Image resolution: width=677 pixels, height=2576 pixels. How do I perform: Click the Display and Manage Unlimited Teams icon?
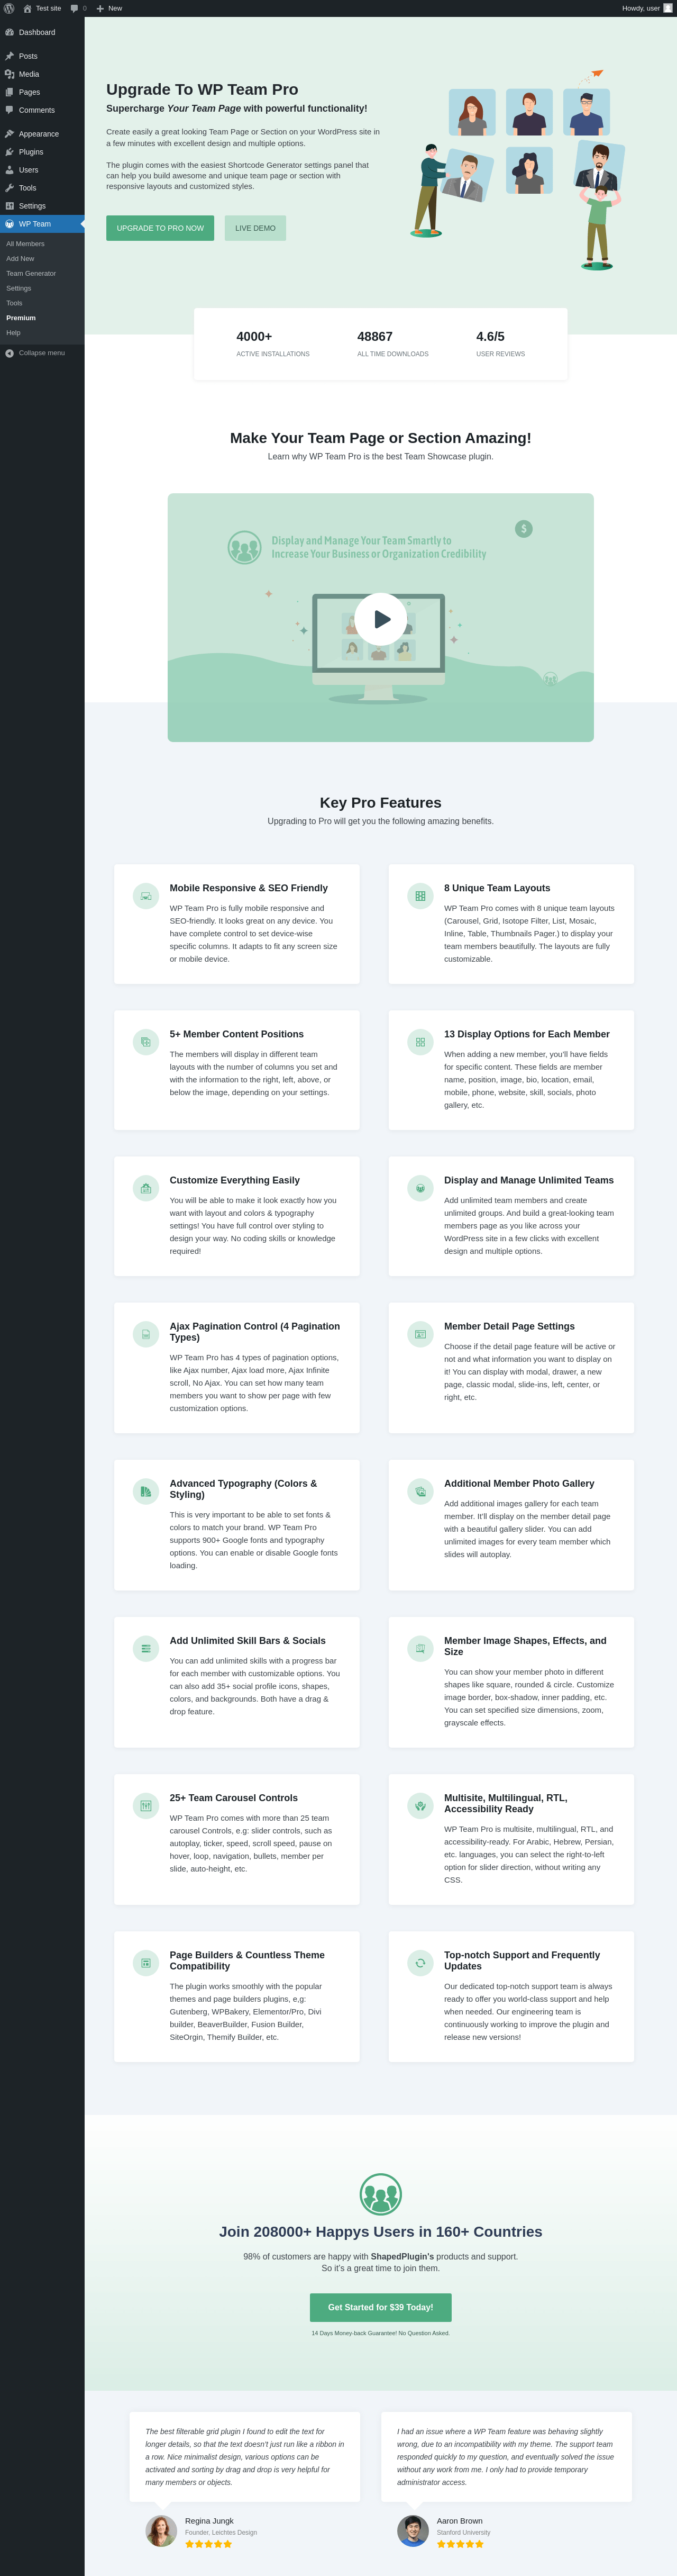420,1188
